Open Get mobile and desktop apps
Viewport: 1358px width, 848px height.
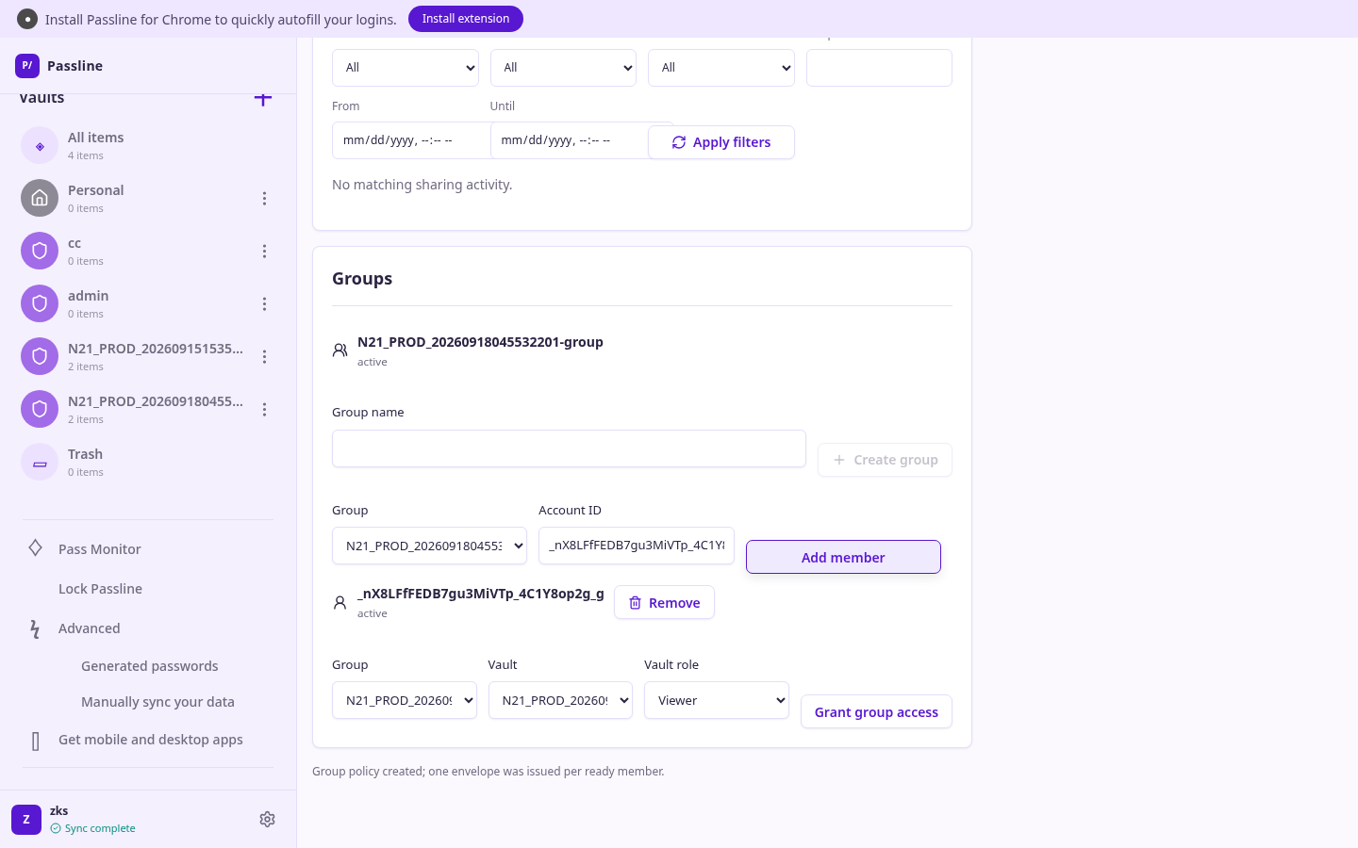pos(151,740)
